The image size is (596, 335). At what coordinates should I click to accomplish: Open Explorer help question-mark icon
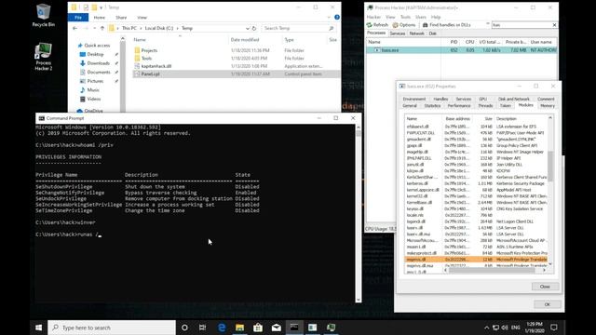337,18
